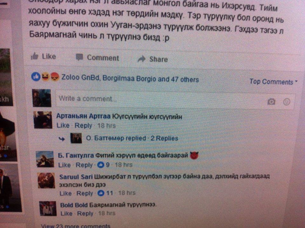
Task: Click the Like thumbs-up icon under the post
Action: coord(35,56)
